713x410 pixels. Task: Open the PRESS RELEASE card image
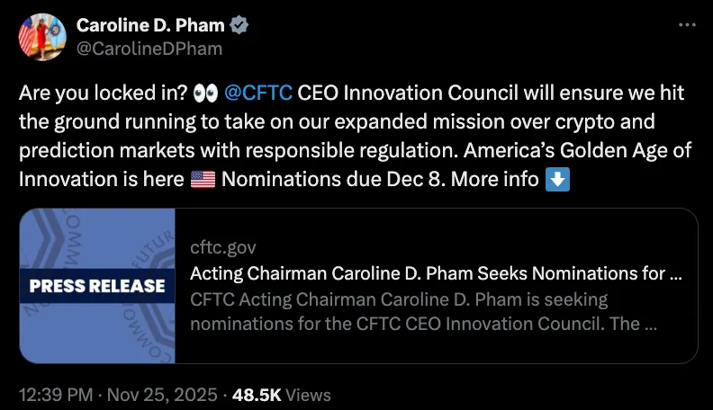[97, 286]
